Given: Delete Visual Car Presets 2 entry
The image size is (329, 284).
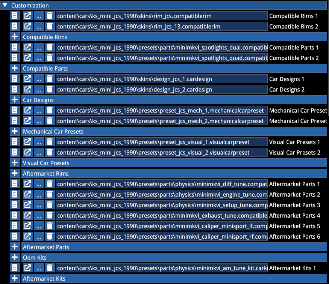Looking at the screenshot, I should tap(50, 152).
